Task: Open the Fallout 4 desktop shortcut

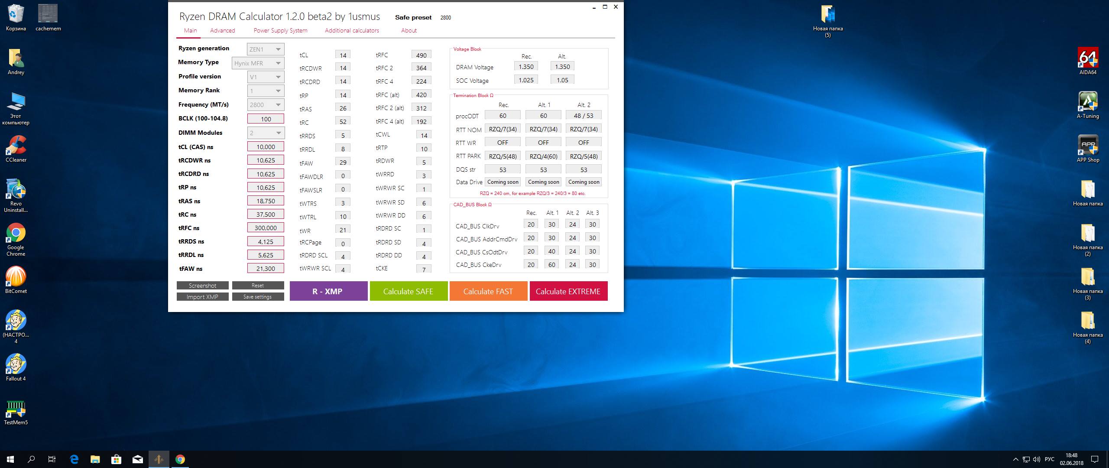Action: (16, 364)
